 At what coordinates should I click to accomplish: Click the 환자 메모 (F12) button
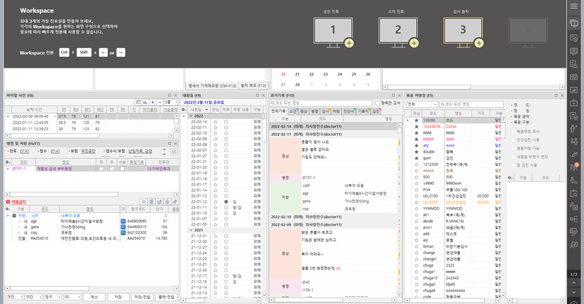[253, 85]
